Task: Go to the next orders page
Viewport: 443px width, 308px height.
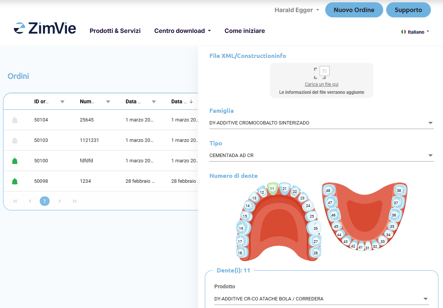Action: pos(59,201)
